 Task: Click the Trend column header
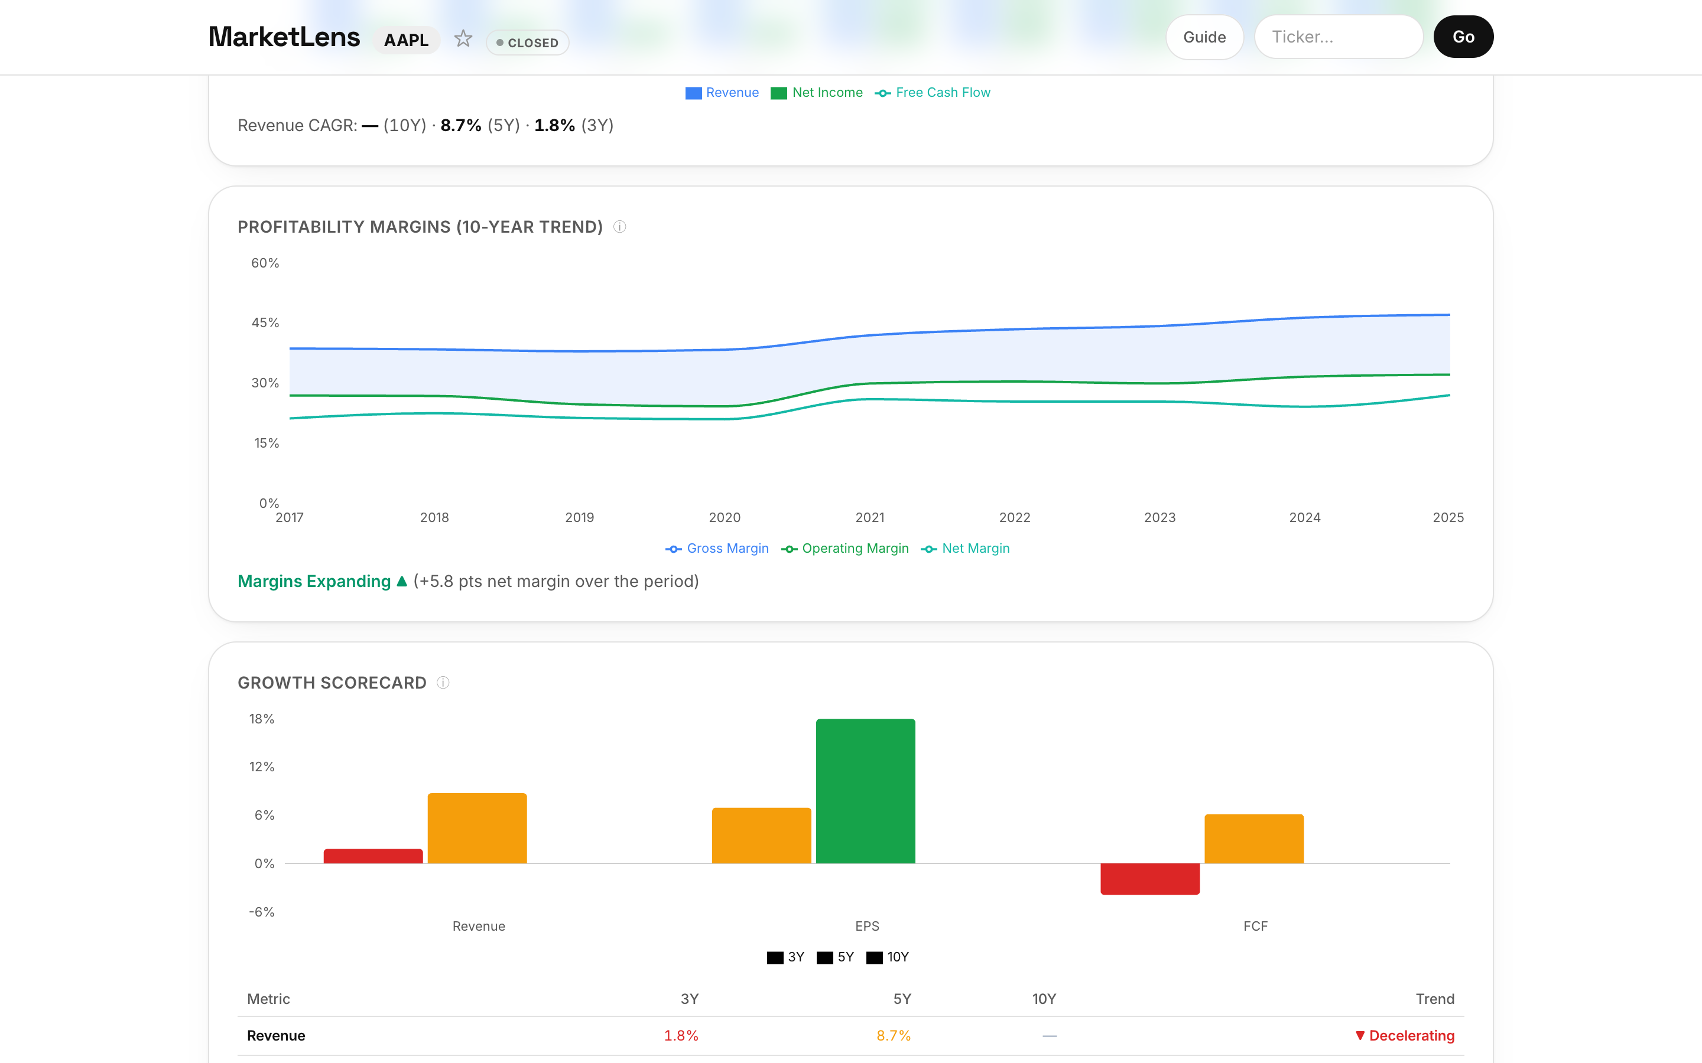click(x=1435, y=999)
